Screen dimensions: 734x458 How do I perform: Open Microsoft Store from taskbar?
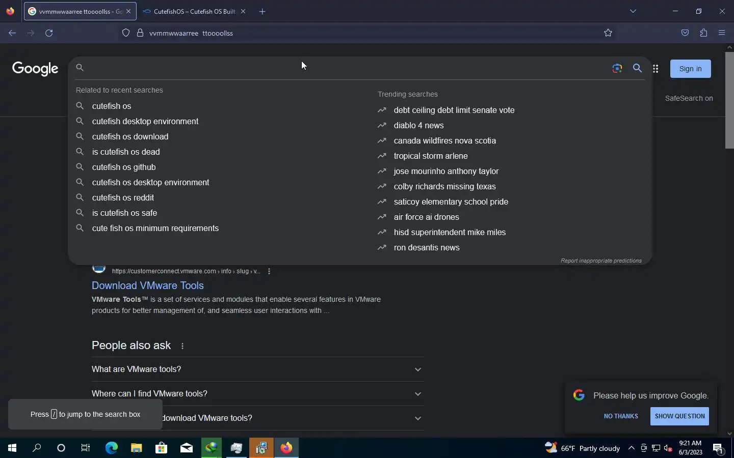[161, 448]
